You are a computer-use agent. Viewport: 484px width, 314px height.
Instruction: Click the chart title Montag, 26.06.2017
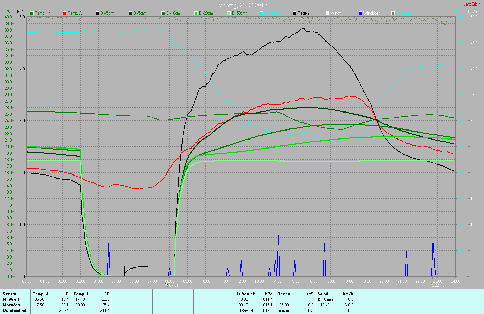point(243,5)
